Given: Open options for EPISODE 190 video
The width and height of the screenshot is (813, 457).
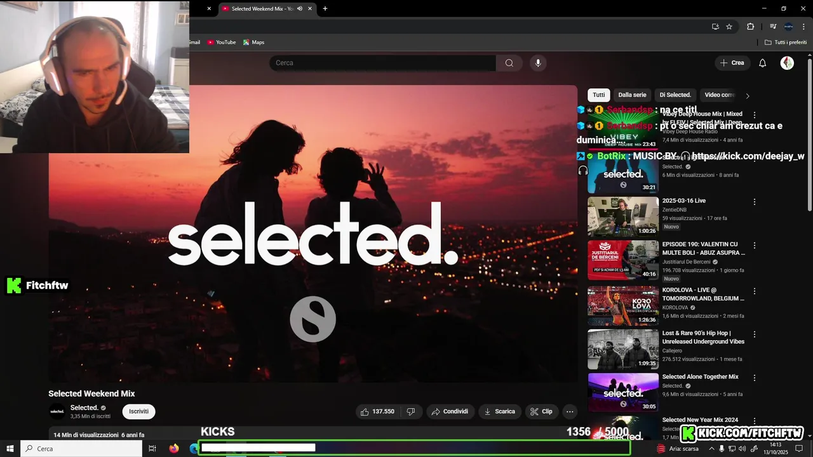Looking at the screenshot, I should coord(755,245).
